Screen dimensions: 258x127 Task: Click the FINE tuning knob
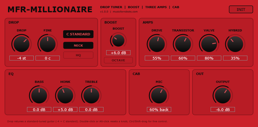[x=48, y=44]
